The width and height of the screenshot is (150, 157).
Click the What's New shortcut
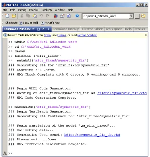coord(51,23)
